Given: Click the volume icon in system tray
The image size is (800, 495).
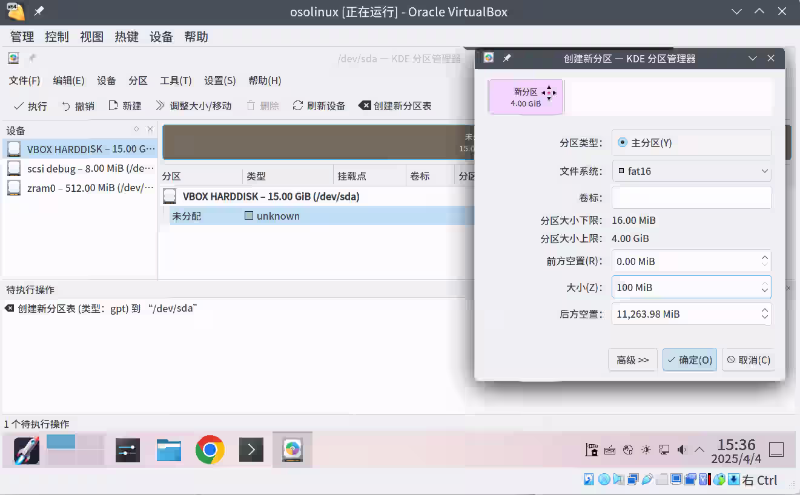Looking at the screenshot, I should point(682,450).
